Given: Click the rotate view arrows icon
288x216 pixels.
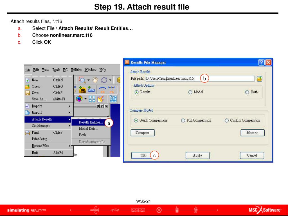Looking at the screenshot, I should [x=104, y=80].
